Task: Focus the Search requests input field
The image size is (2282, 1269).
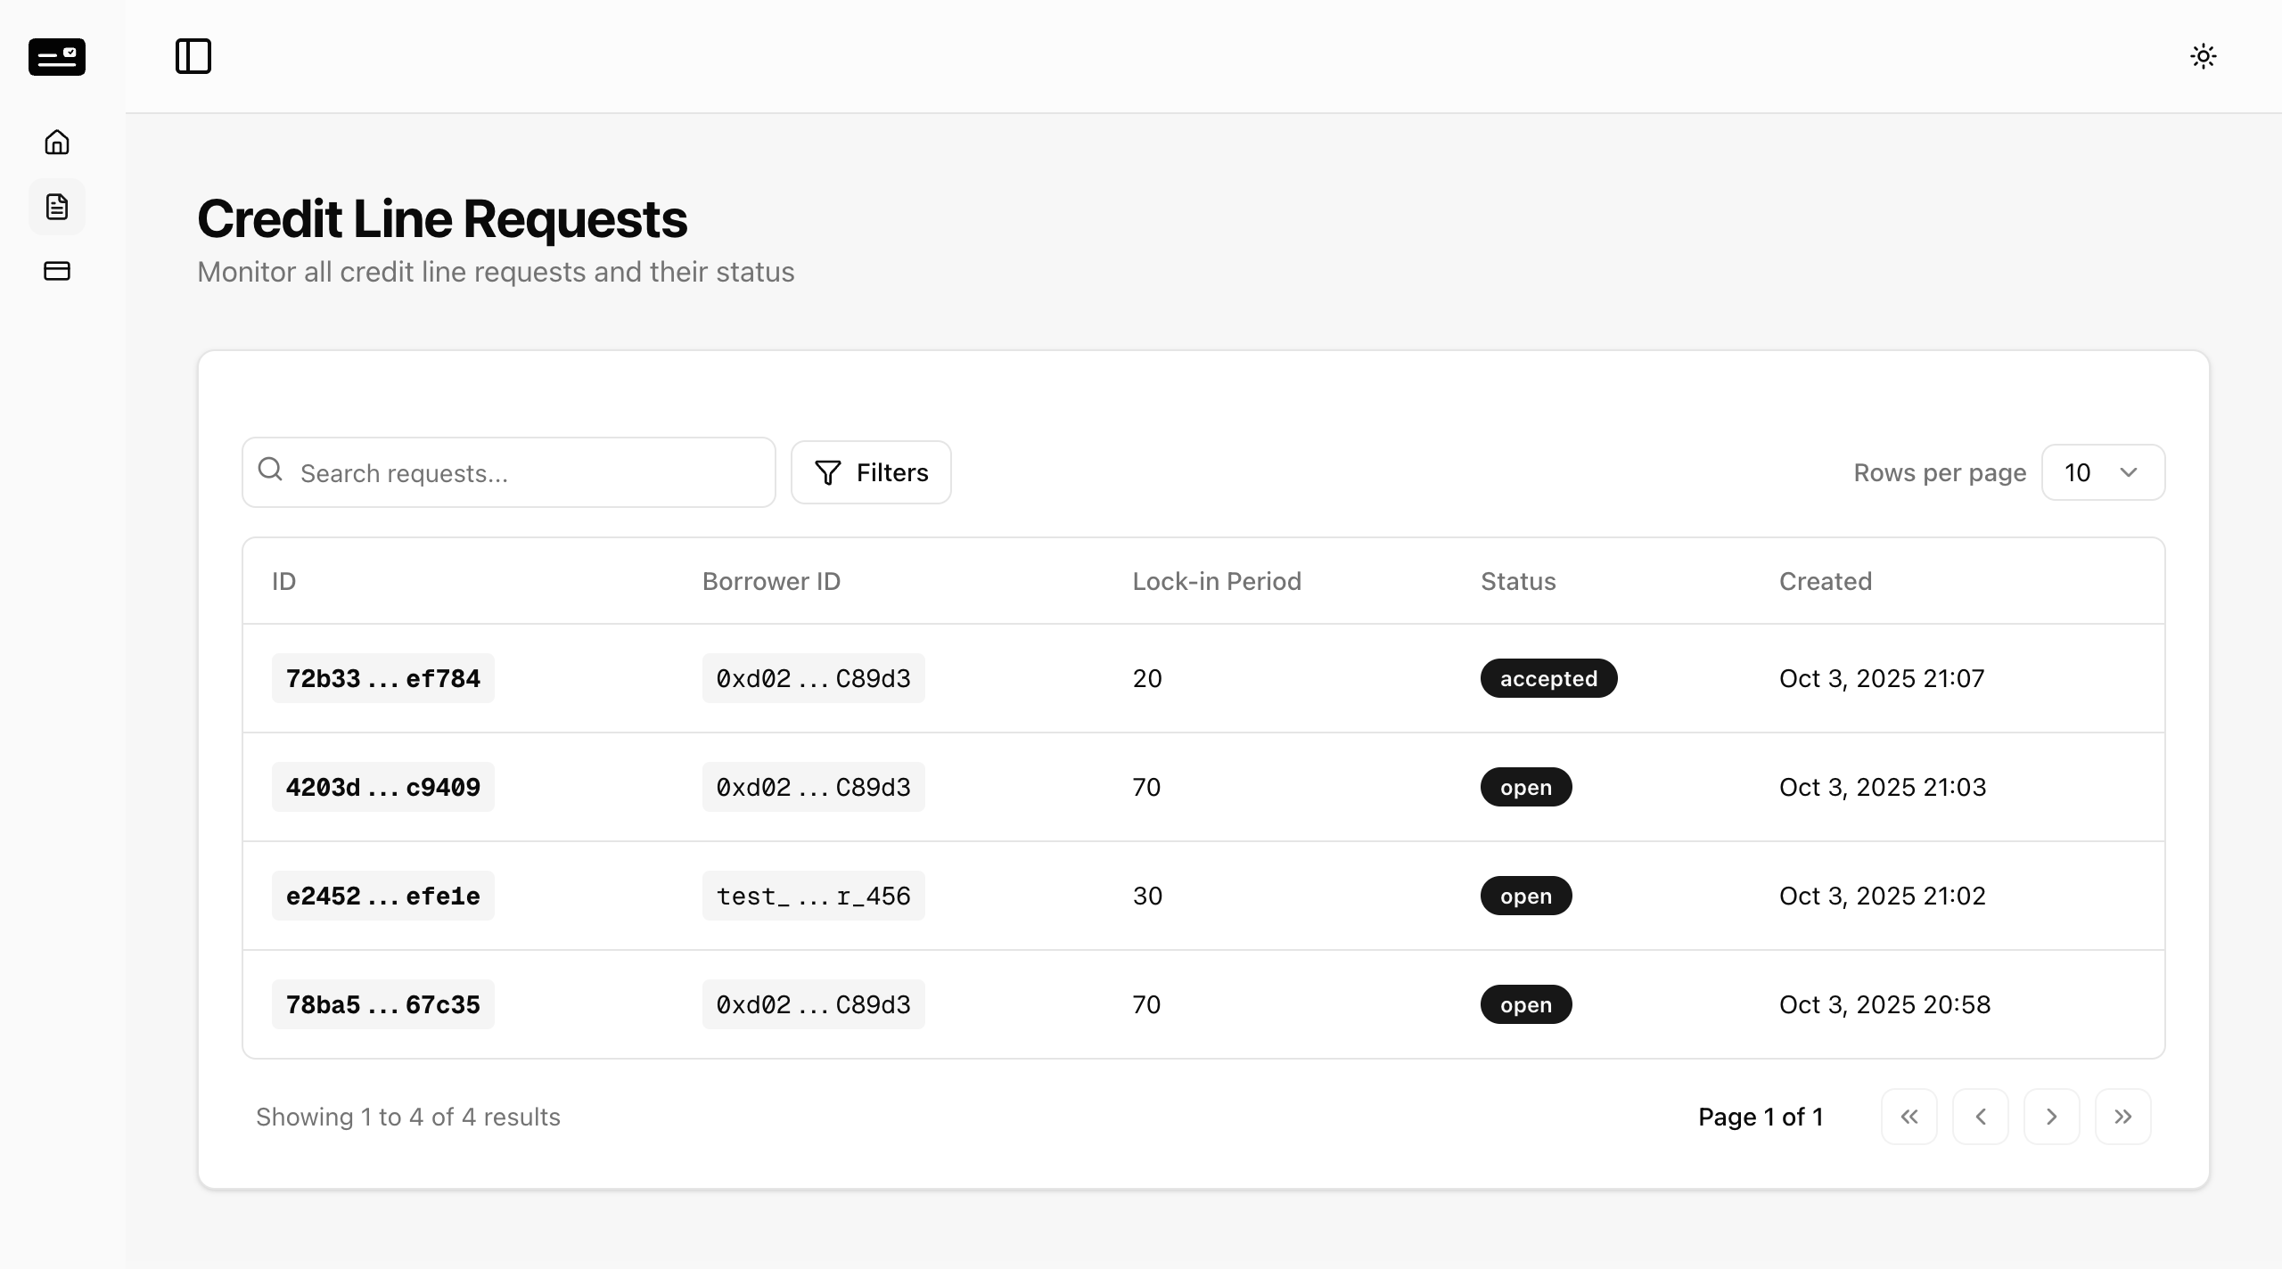Action: point(509,472)
